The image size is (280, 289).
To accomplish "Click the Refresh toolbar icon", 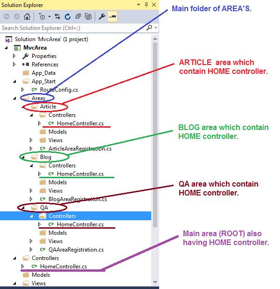I will [x=68, y=16].
